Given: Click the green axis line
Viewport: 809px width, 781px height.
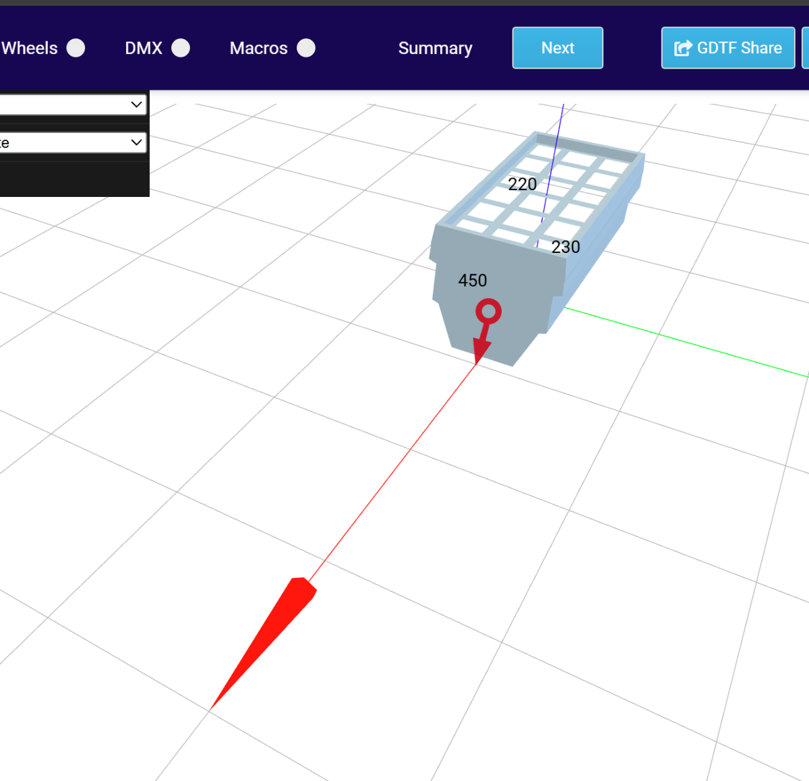Looking at the screenshot, I should [x=688, y=343].
